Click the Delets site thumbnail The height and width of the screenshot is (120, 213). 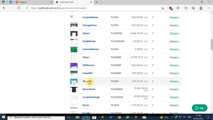coord(74,34)
